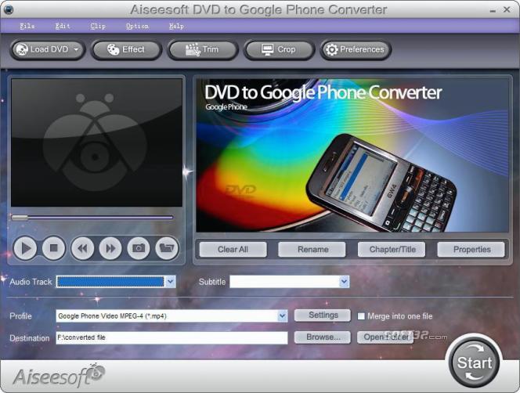Screen dimensions: 520x393
Task: Enable Merge into one file checkbox
Action: [x=361, y=316]
